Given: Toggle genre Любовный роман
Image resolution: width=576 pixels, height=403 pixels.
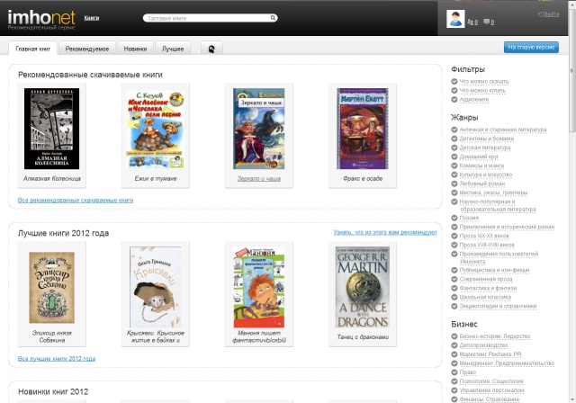Looking at the screenshot, I should coord(478,184).
